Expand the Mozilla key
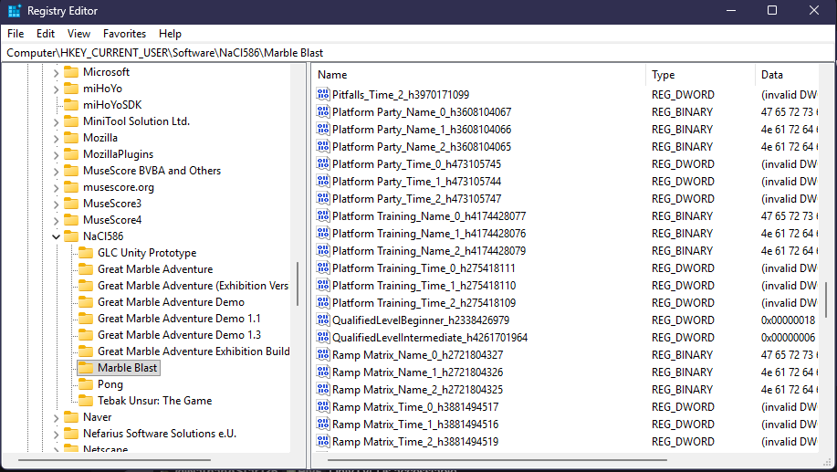837x472 pixels. point(56,138)
